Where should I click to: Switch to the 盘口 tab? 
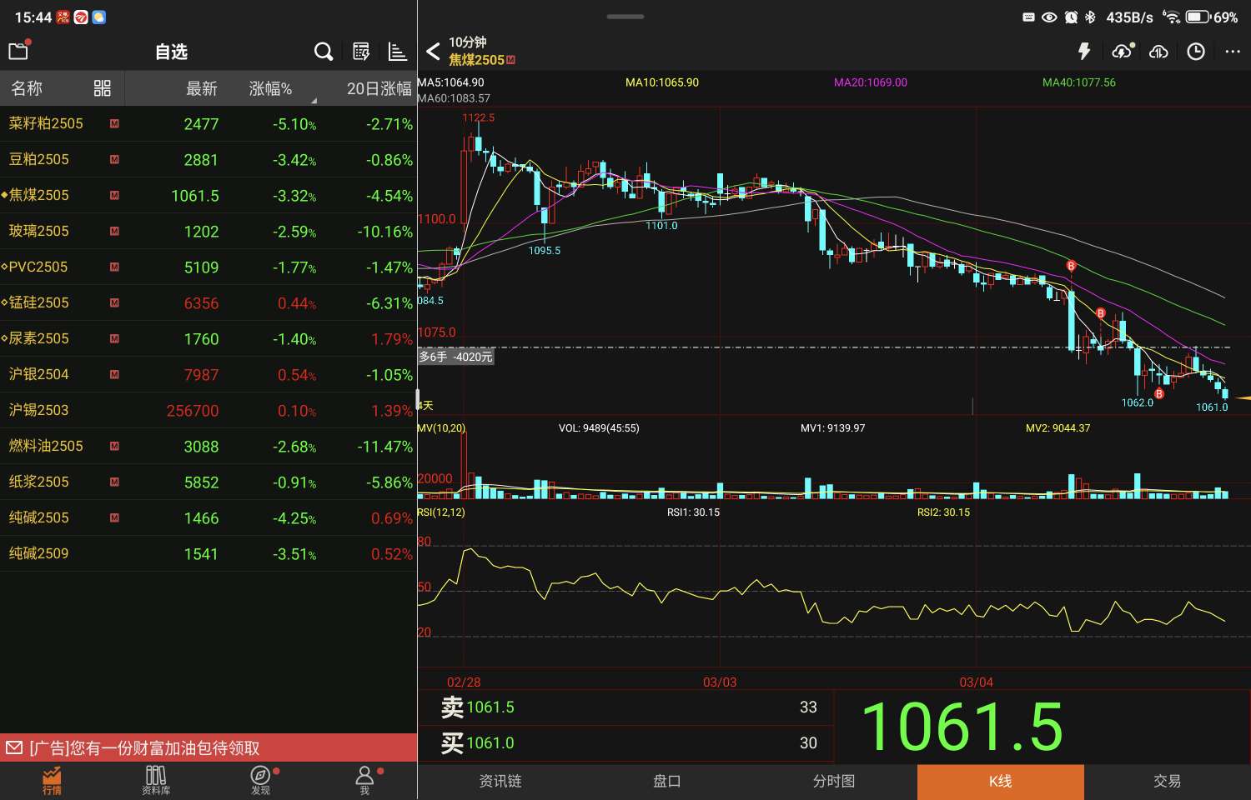(667, 781)
